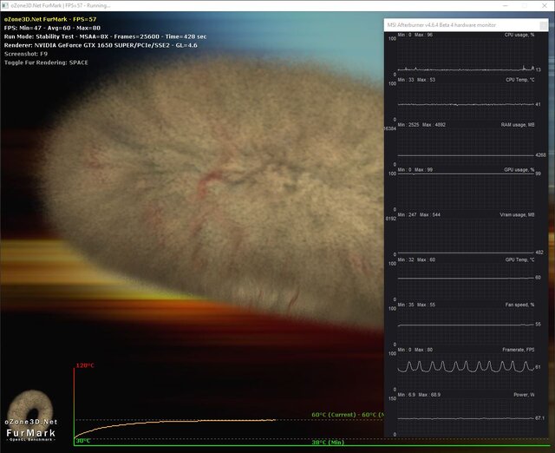Click the Power W graph
The image size is (555, 453).
(x=464, y=418)
